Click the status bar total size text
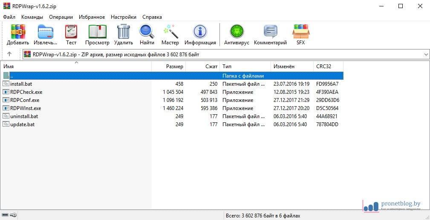Image resolution: width=430 pixels, height=220 pixels. [263, 216]
